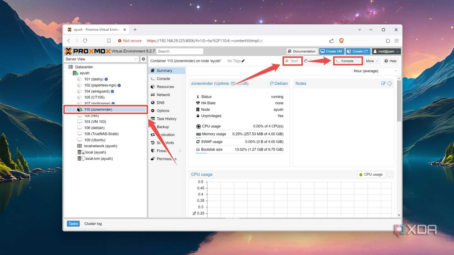Click the share page icon in address bar
Viewport: 454px width, 255px height.
(331, 41)
